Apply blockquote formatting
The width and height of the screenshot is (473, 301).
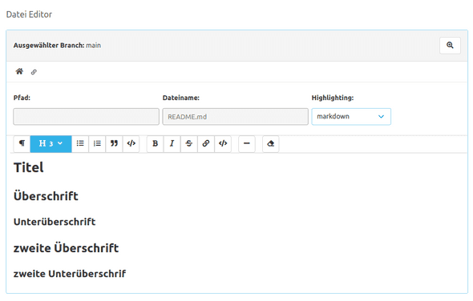(114, 144)
